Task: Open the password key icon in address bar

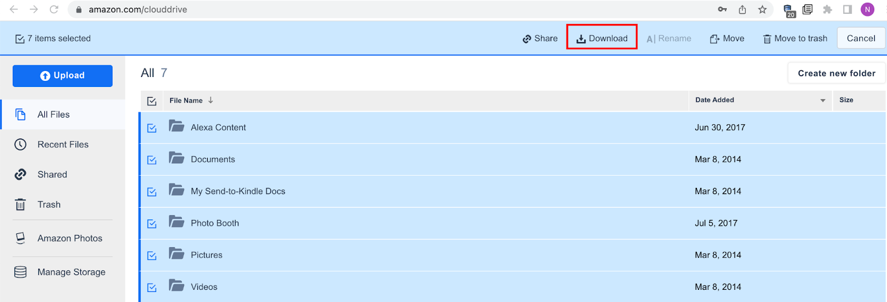Action: [722, 9]
